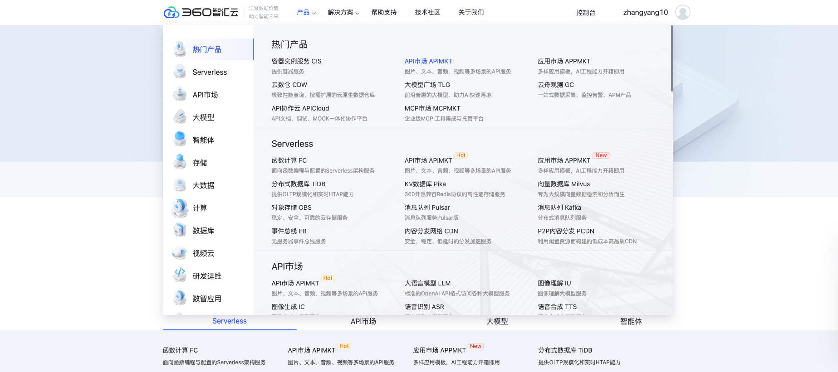This screenshot has width=838, height=372.
Task: Switch to the Serverless tab below
Action: tap(230, 321)
